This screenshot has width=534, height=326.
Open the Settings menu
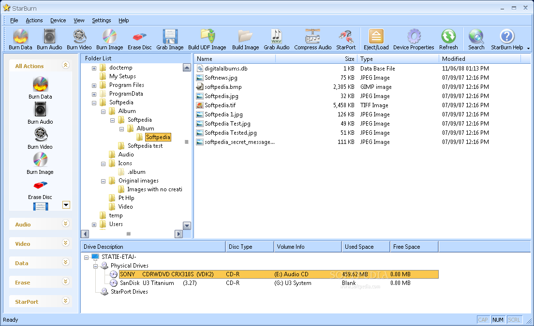(x=101, y=20)
